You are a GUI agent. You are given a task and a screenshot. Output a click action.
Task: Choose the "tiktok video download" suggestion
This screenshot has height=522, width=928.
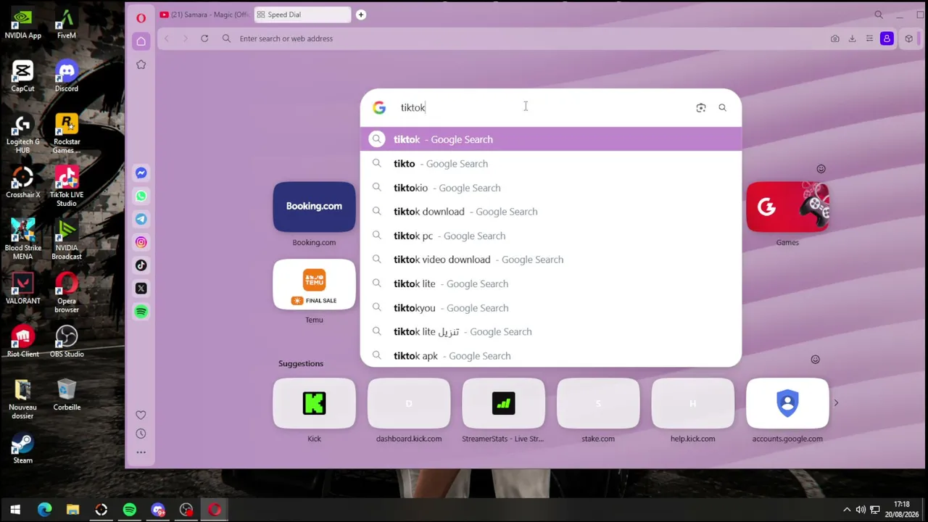(x=551, y=260)
